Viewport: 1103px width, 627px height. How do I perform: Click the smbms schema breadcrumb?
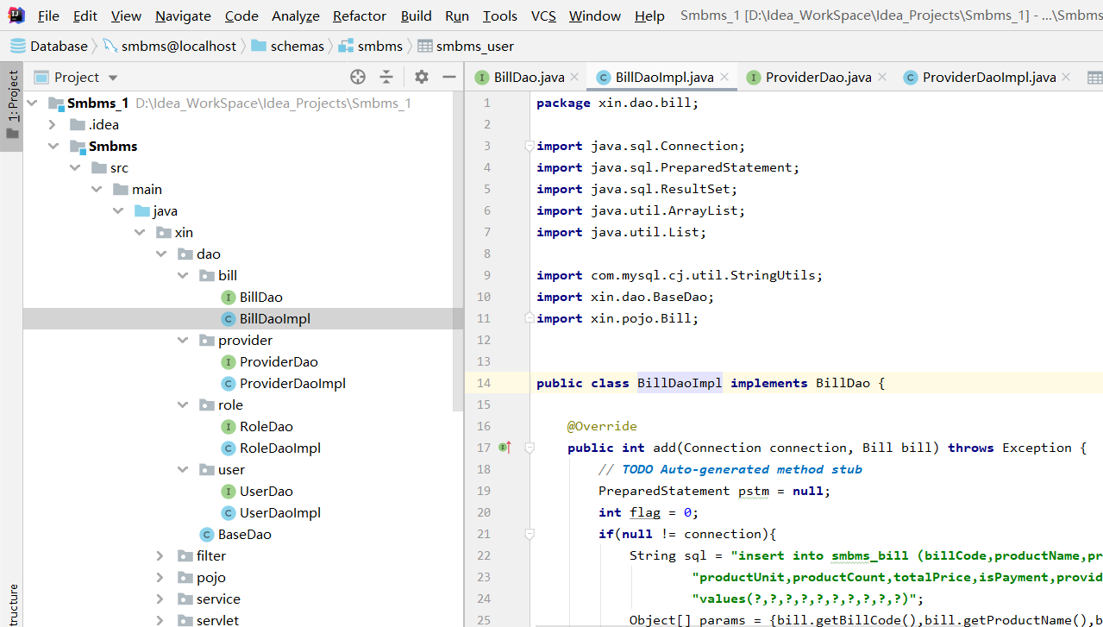[371, 46]
